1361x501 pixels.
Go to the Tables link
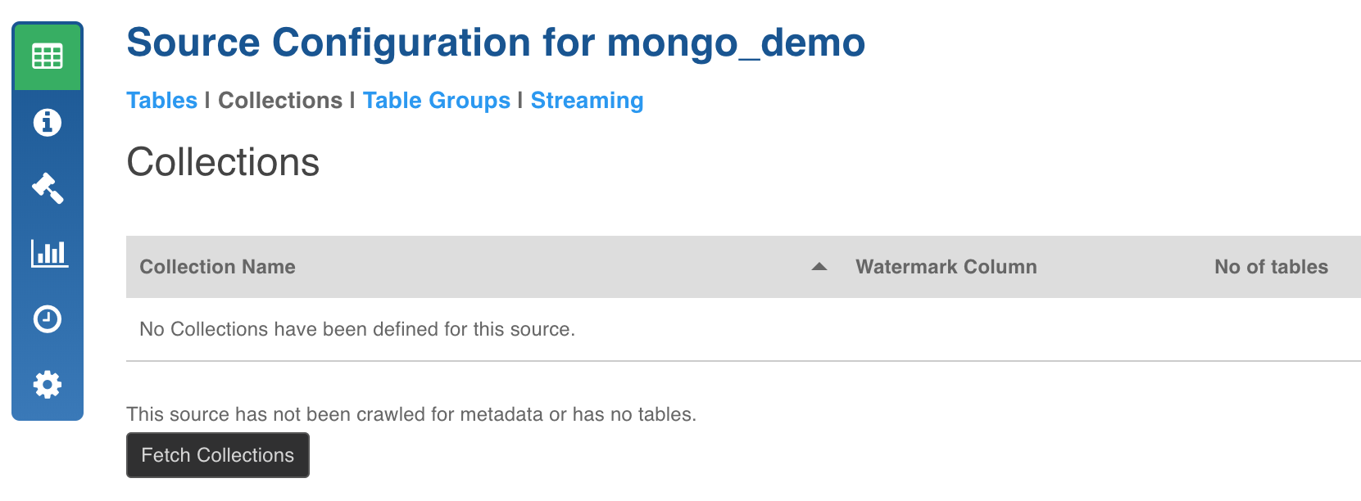tap(161, 101)
